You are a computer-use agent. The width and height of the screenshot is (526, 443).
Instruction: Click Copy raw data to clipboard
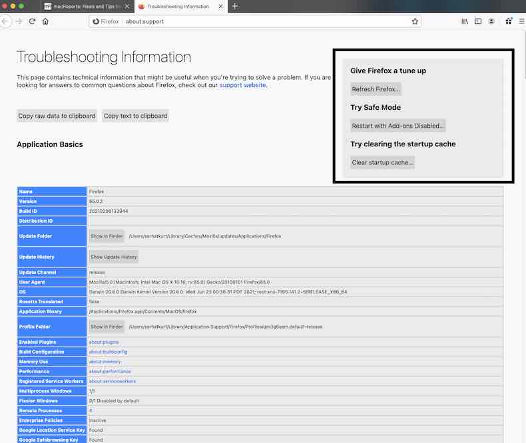[x=57, y=116]
